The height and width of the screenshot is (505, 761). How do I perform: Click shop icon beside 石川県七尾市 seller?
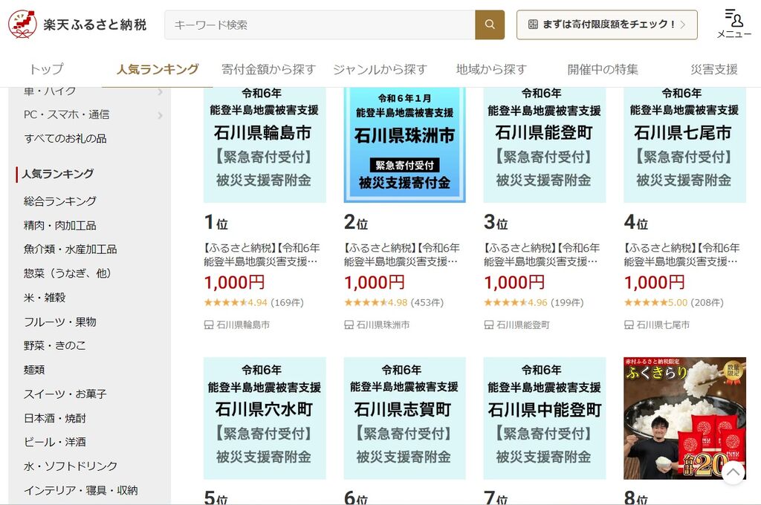click(x=629, y=325)
